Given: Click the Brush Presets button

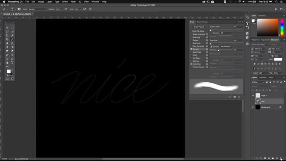Looking at the screenshot, I should coord(199,27).
